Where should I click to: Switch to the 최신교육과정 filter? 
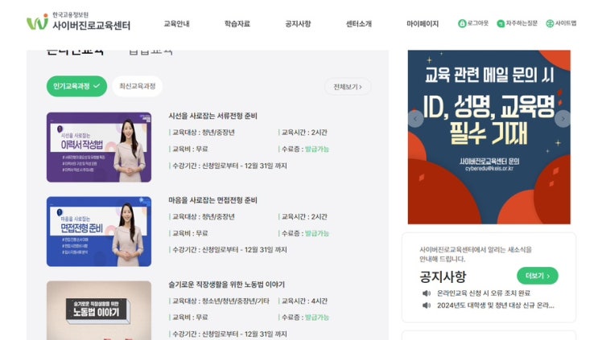click(x=138, y=86)
